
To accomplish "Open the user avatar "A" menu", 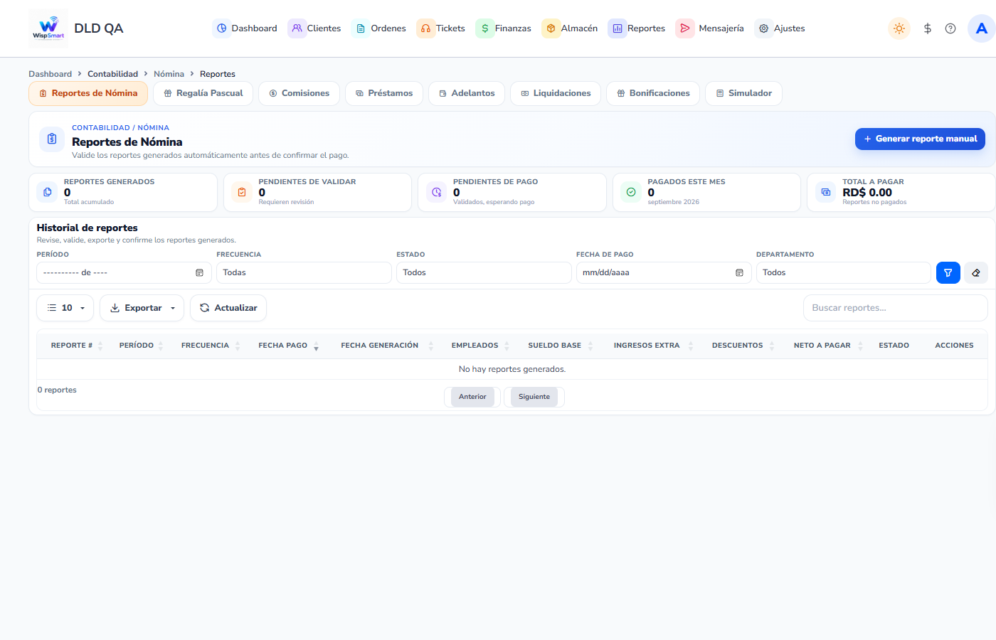I will tap(982, 28).
